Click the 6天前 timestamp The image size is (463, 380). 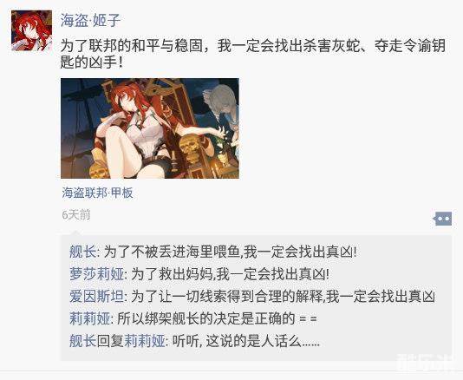[x=76, y=215]
